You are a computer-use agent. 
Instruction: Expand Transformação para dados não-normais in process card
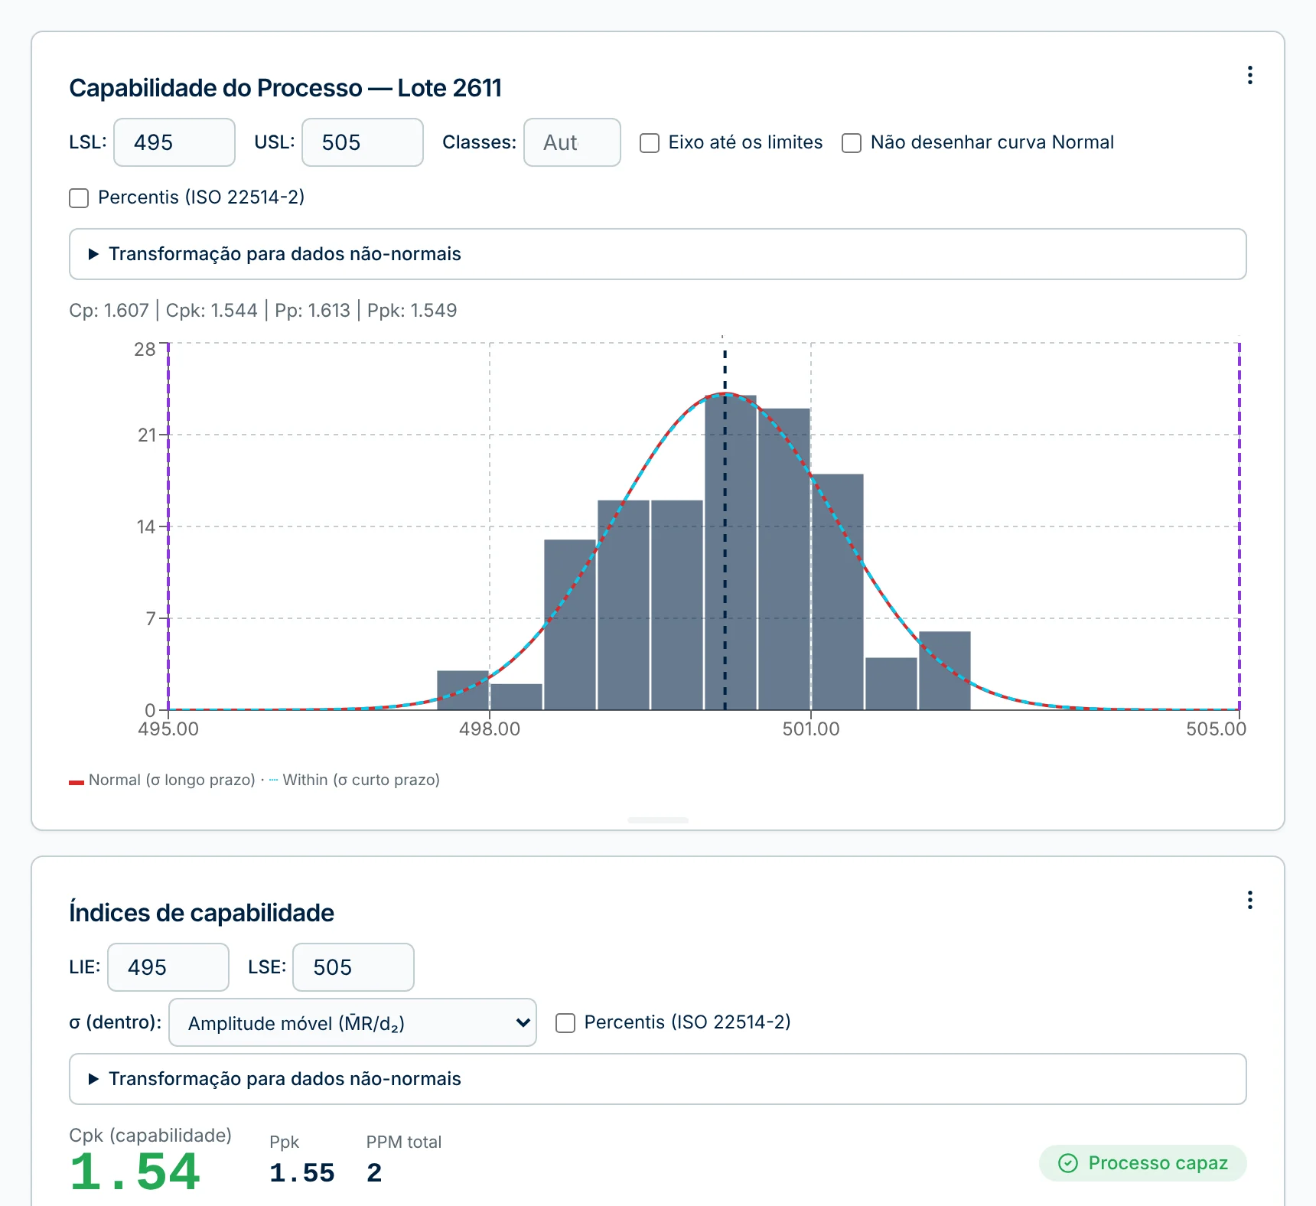[658, 254]
